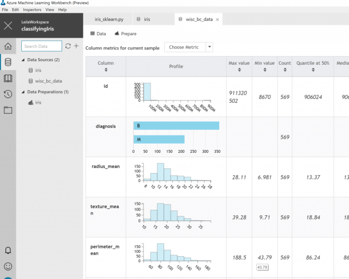Click the Prepare toolbar button
349x279 pixels.
(x=125, y=34)
